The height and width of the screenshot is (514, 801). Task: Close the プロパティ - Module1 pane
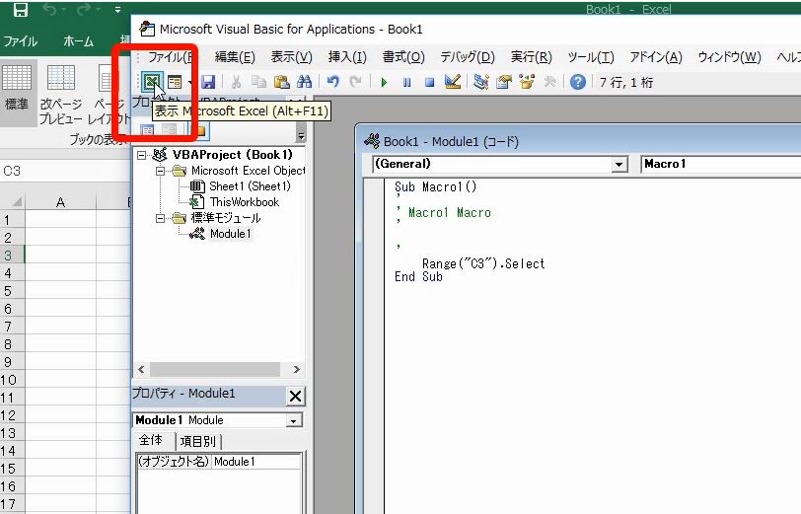click(x=295, y=396)
